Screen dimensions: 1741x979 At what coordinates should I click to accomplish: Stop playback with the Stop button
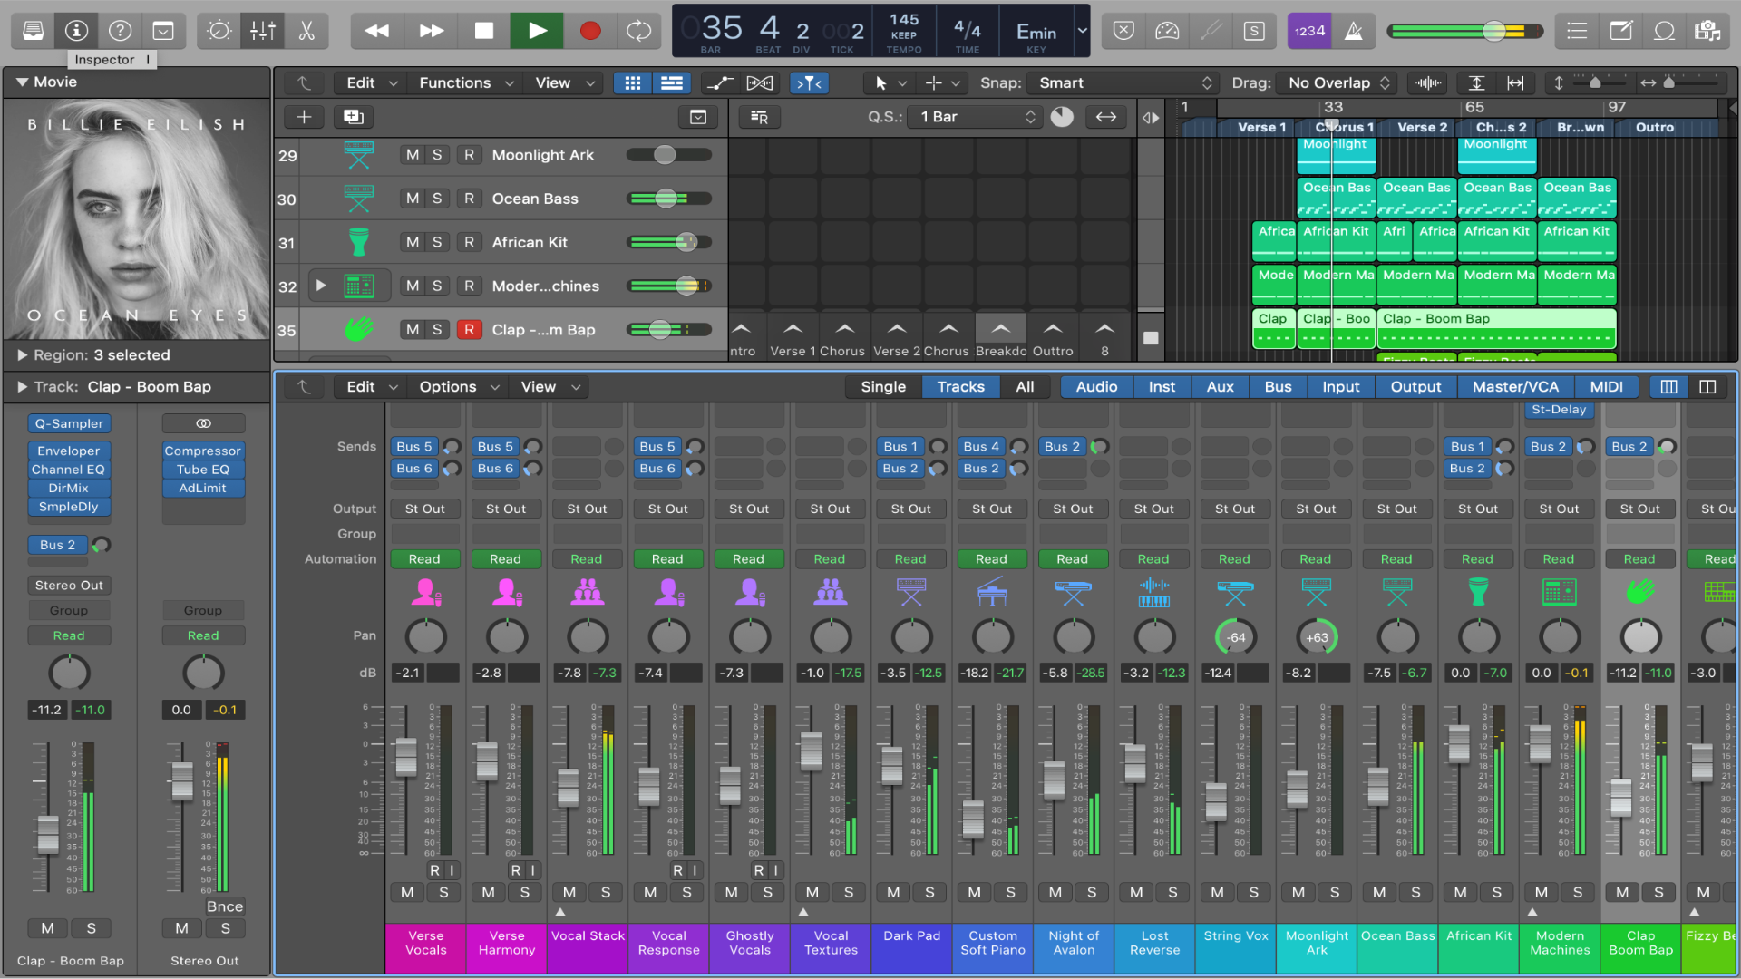[483, 31]
